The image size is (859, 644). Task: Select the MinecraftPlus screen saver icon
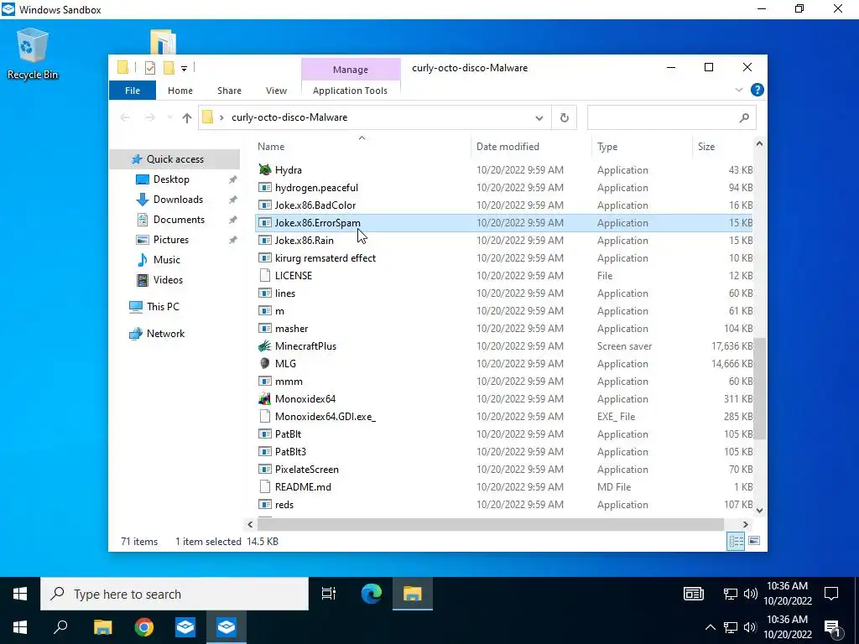[x=265, y=346]
